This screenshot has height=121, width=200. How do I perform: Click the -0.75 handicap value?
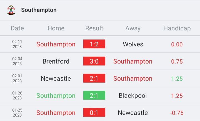177,113
